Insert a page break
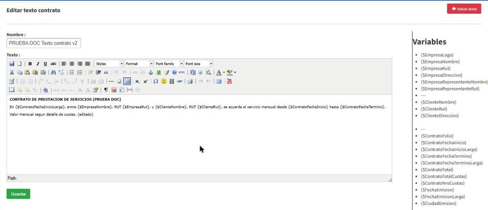The image size is (488, 210). (x=129, y=90)
